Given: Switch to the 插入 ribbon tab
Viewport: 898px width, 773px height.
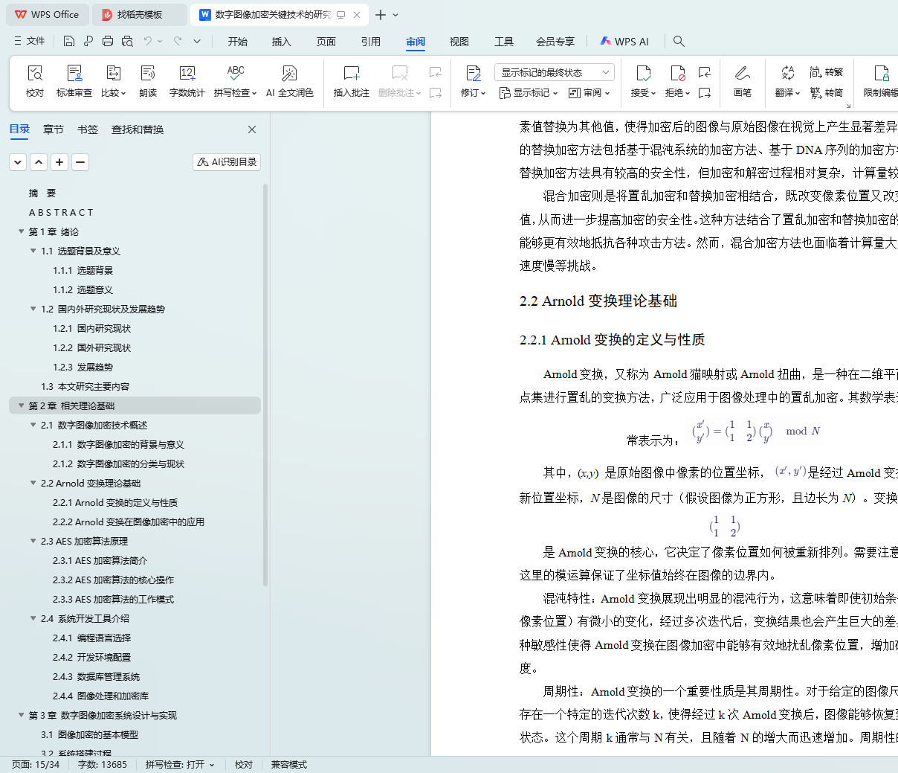Looking at the screenshot, I should [282, 42].
